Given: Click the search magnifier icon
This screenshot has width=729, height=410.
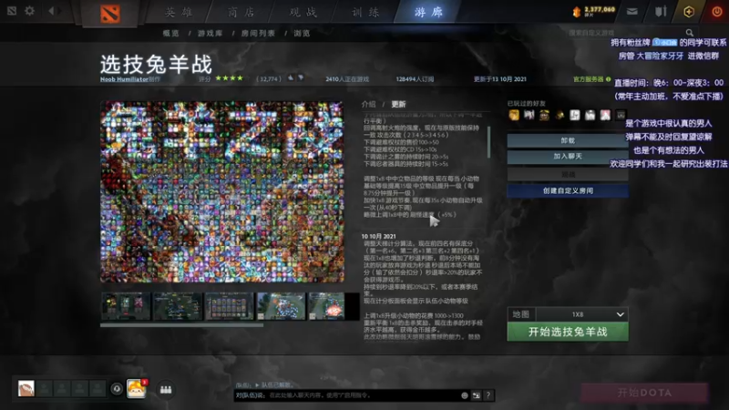Looking at the screenshot, I should (x=690, y=33).
